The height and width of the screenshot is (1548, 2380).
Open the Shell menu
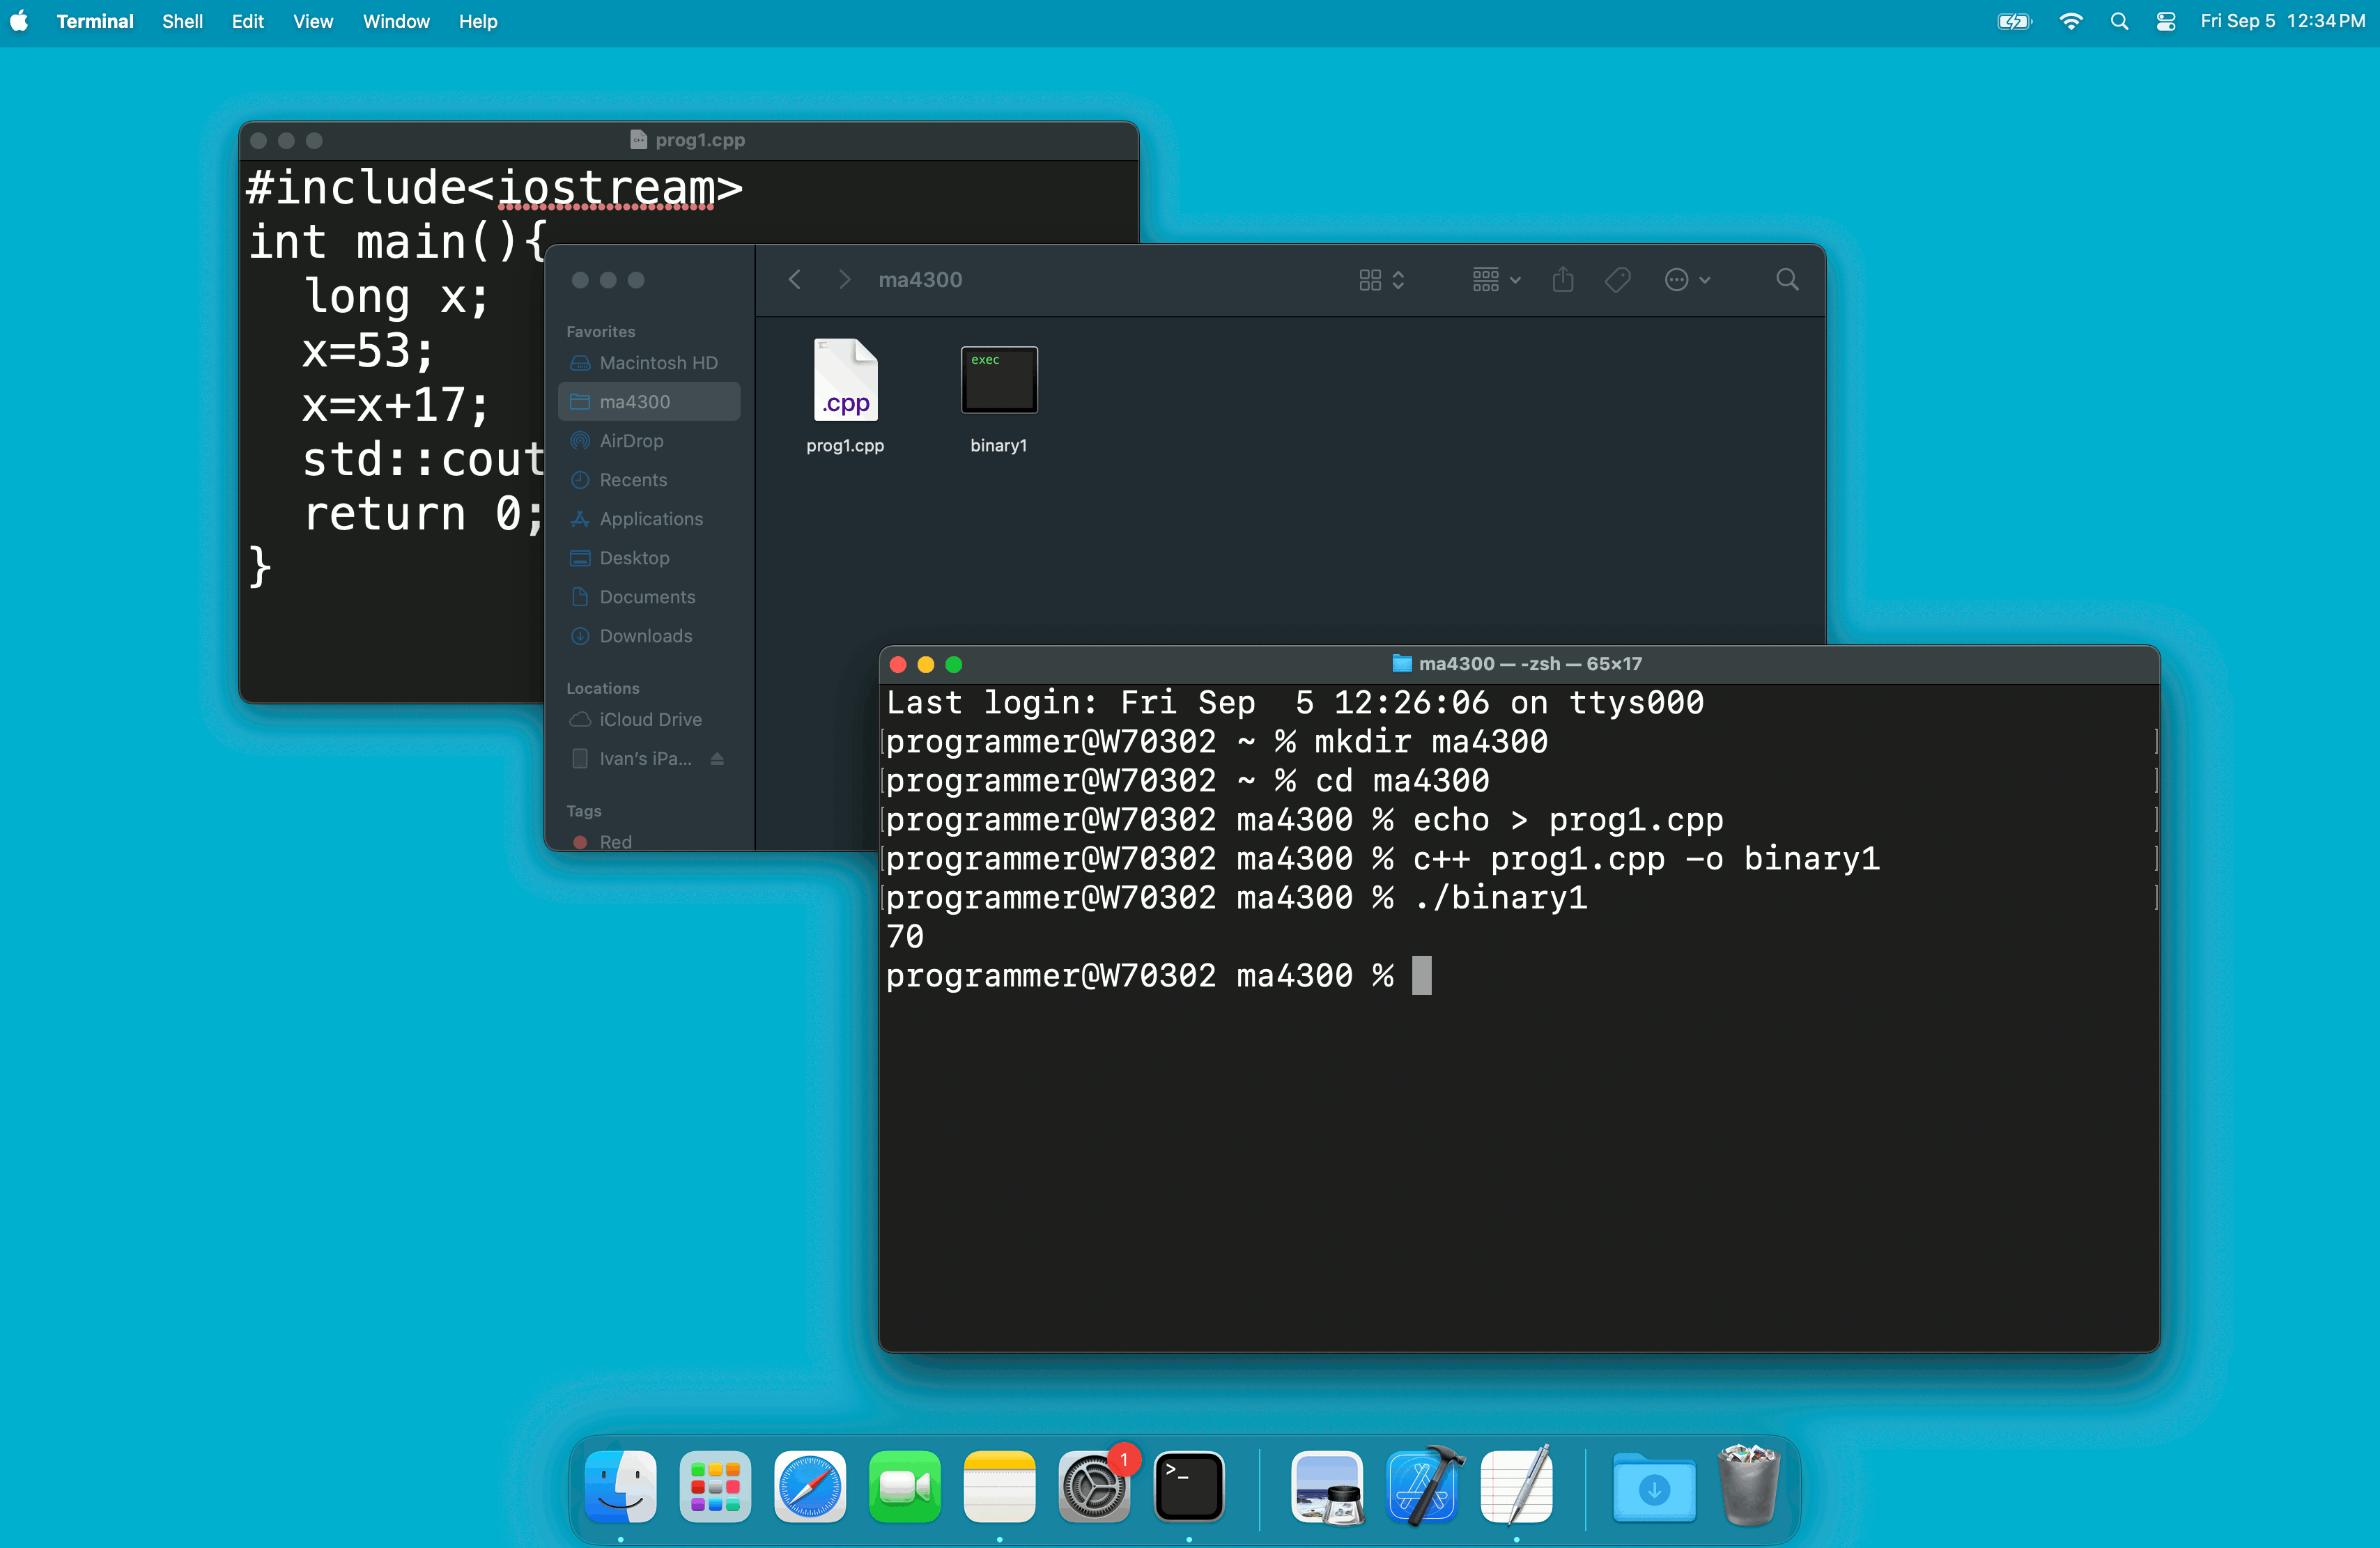pos(182,21)
